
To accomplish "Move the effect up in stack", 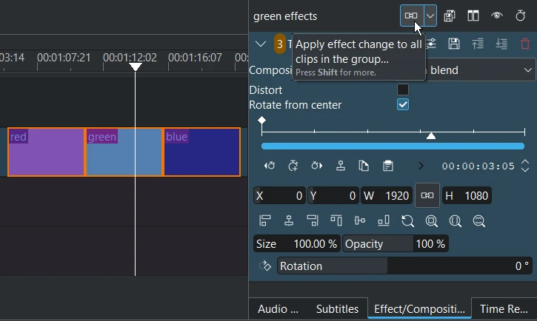I will [x=478, y=44].
